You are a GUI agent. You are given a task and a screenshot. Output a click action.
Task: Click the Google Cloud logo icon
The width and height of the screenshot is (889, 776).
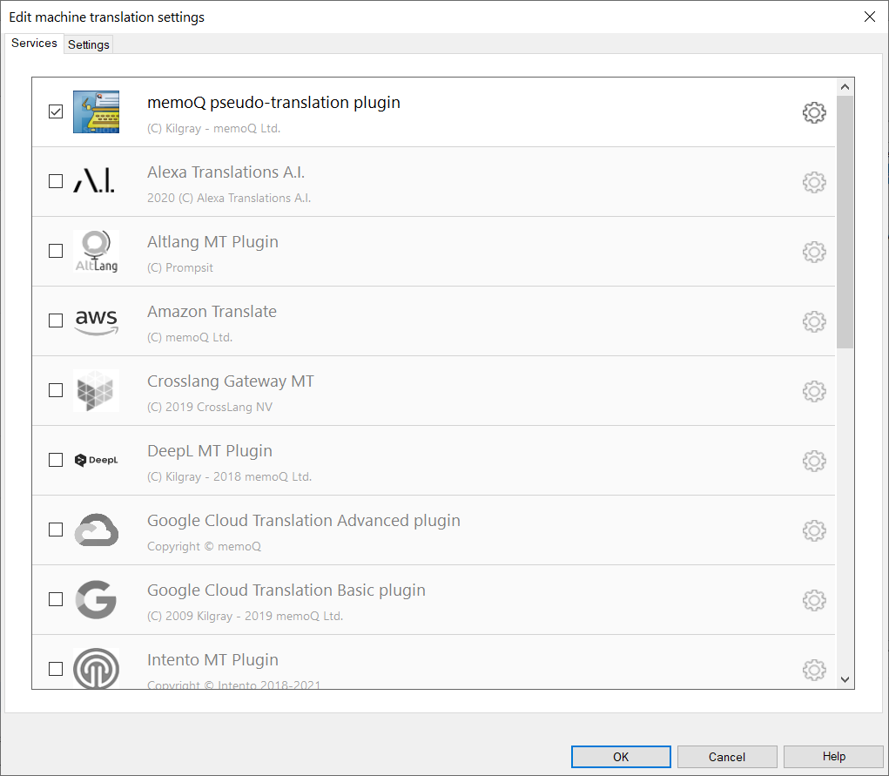(97, 530)
